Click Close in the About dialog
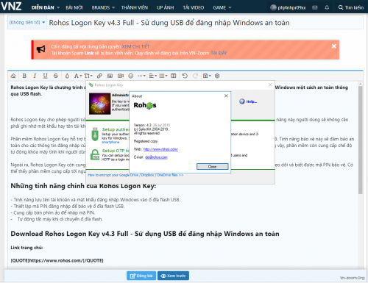 pyautogui.click(x=212, y=167)
